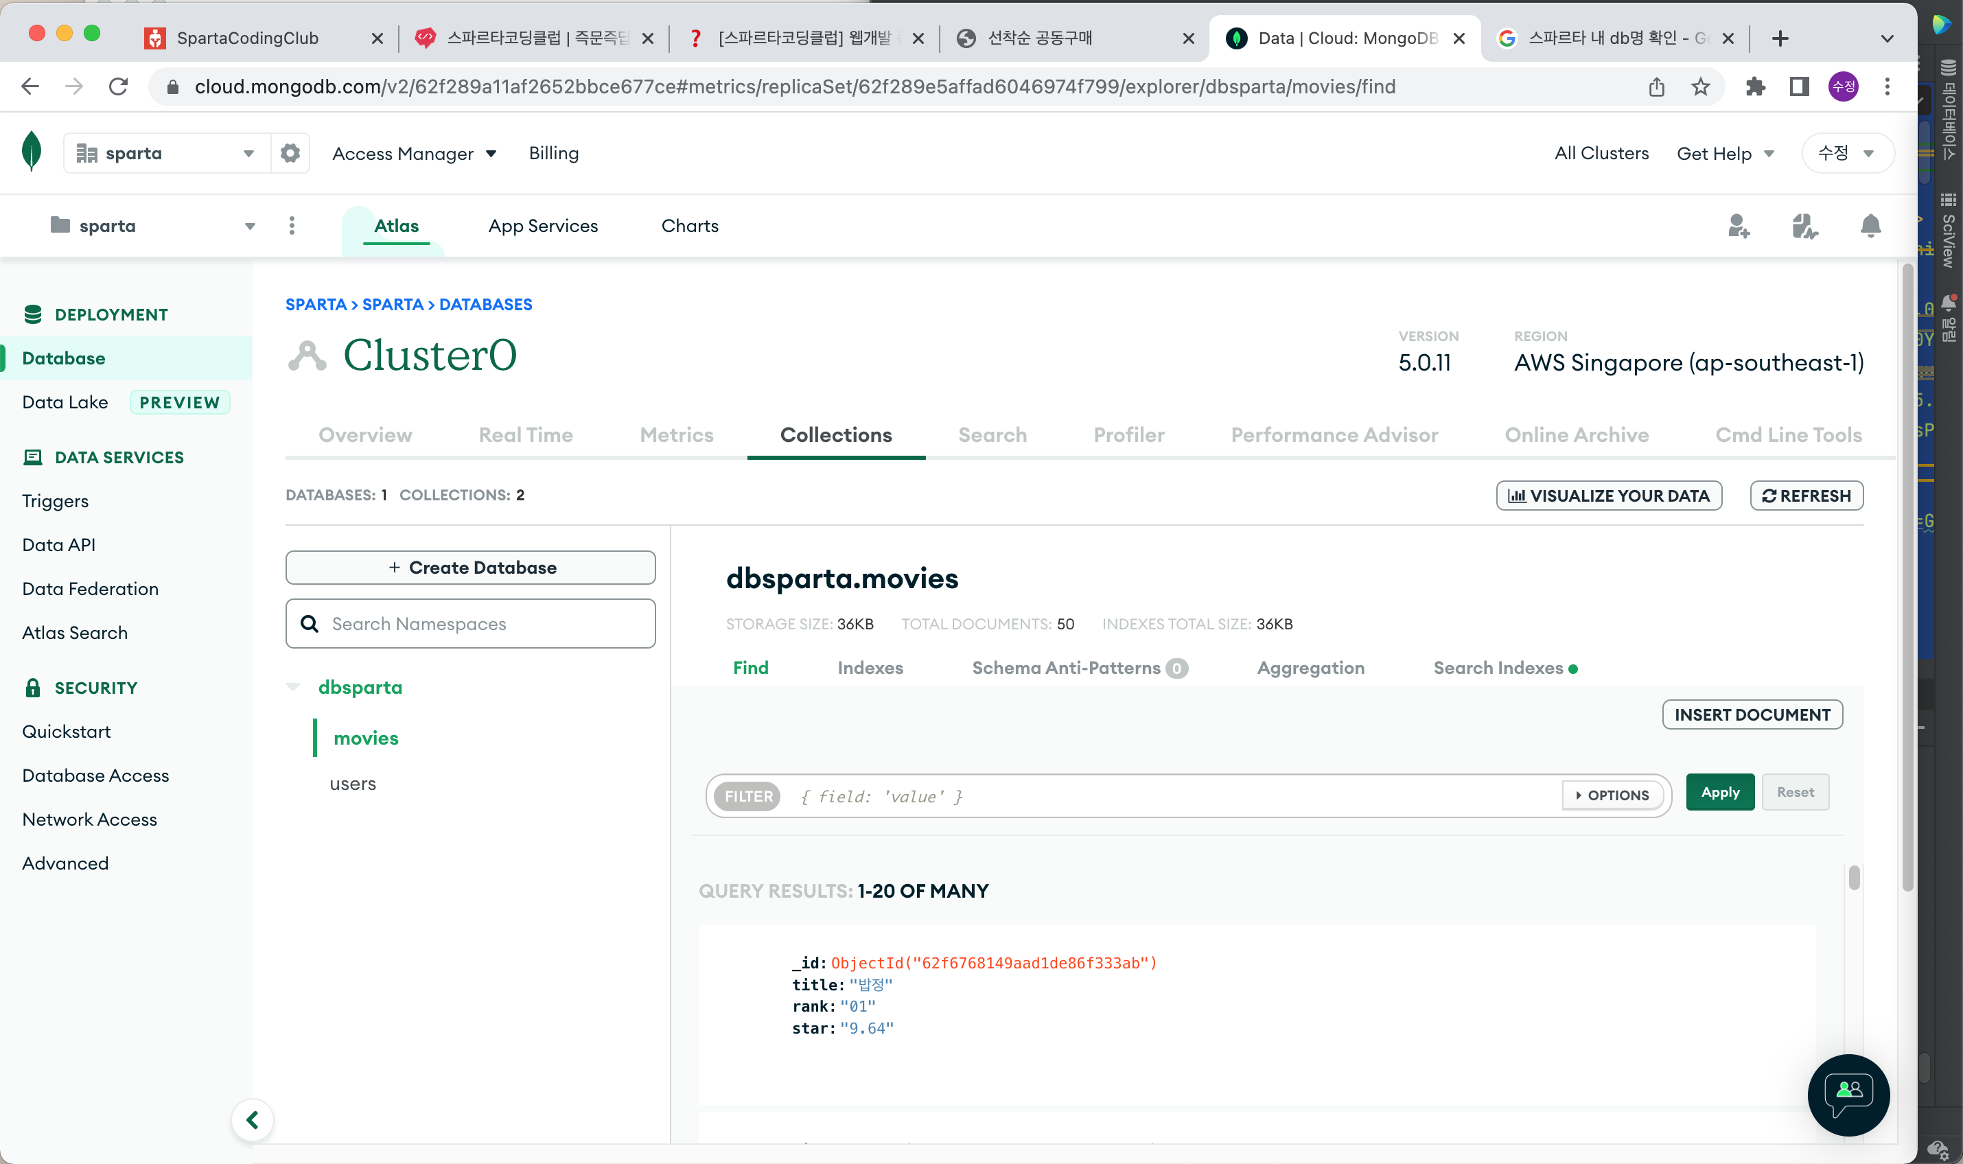This screenshot has width=1963, height=1164.
Task: Open the alerts bell icon
Action: pos(1870,226)
